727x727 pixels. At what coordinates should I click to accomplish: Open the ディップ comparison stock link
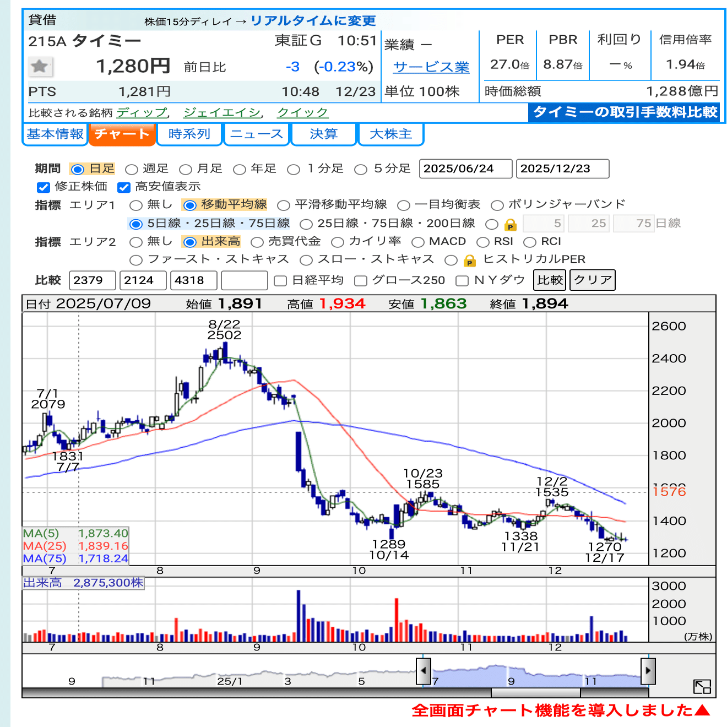(142, 112)
